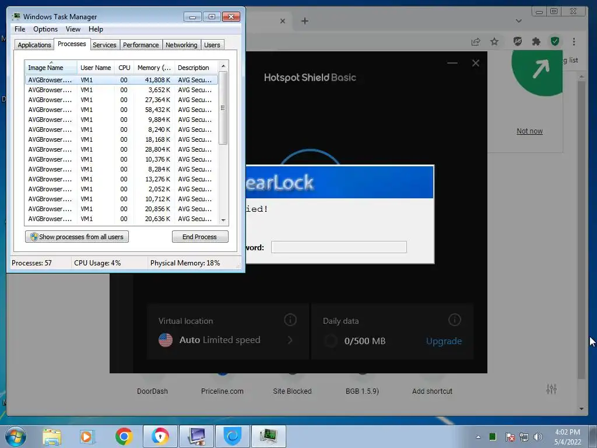Viewport: 597px width, 448px height.
Task: Switch to the Services tab
Action: click(104, 45)
